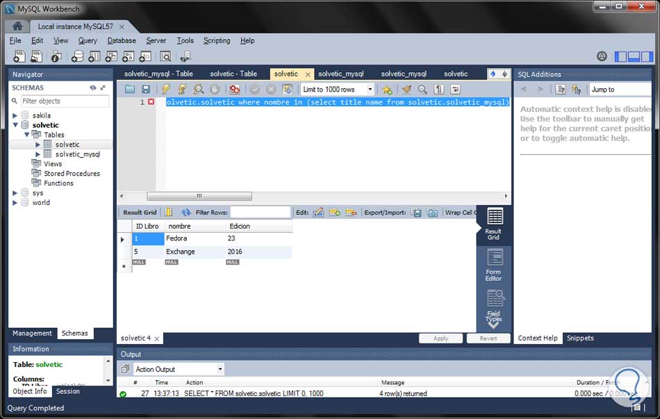The height and width of the screenshot is (419, 660).
Task: Save snippet with star icon
Action: [387, 89]
